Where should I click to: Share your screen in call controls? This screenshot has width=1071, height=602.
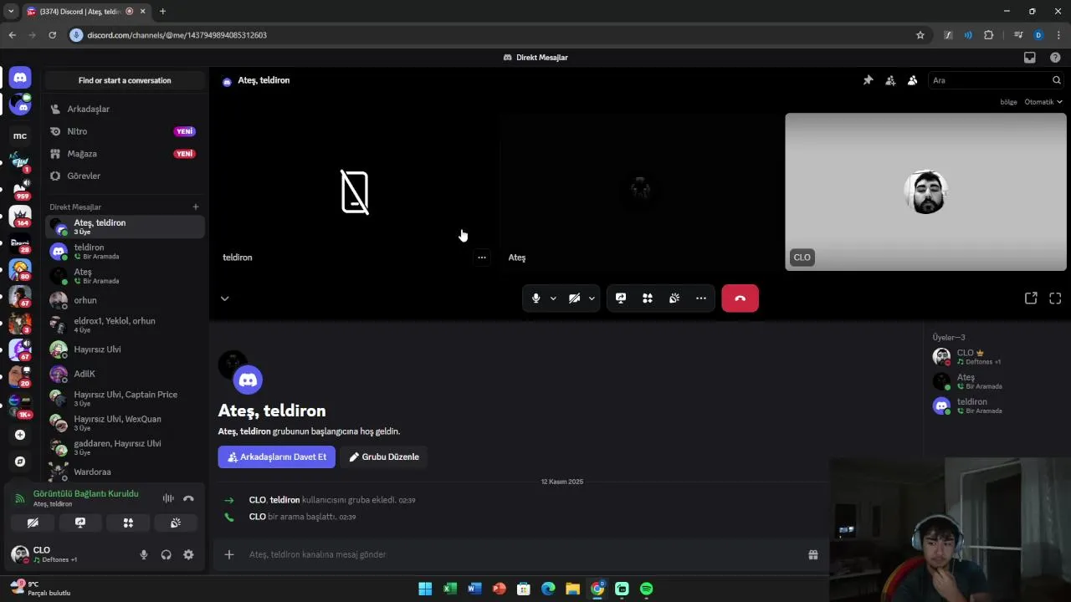[x=621, y=298]
